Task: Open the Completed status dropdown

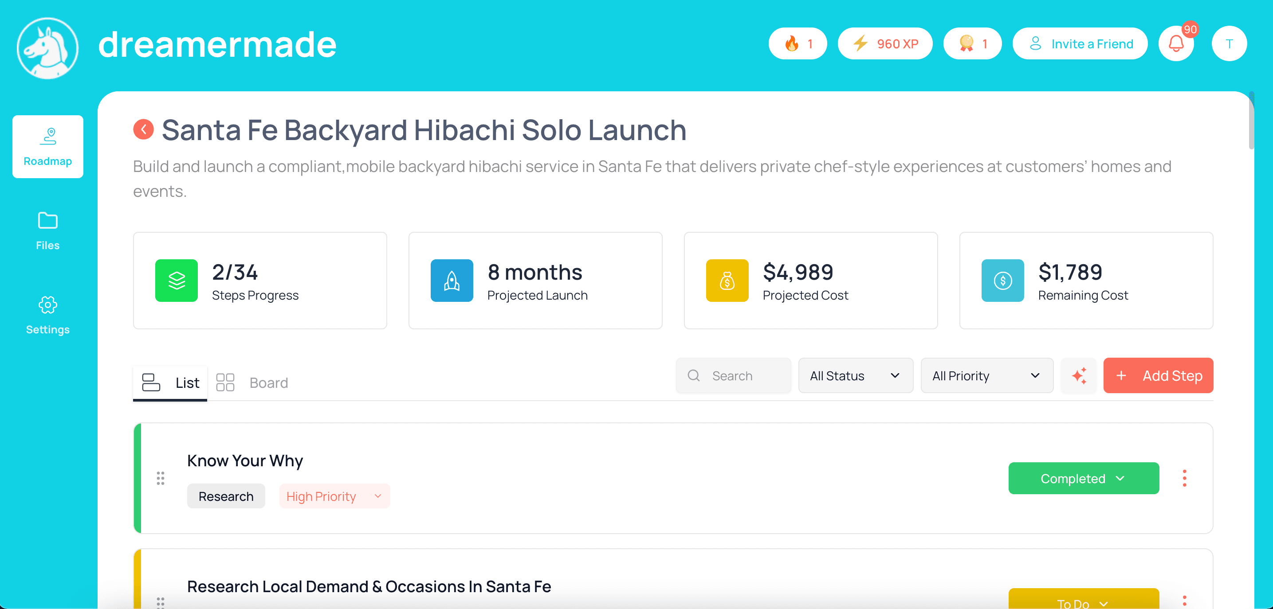Action: pyautogui.click(x=1083, y=478)
